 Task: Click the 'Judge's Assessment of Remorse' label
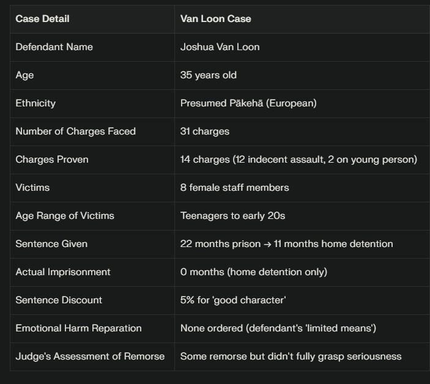[90, 356]
